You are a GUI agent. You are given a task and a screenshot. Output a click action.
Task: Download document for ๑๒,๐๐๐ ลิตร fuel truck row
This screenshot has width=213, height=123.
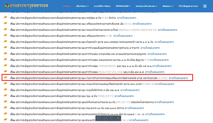[155, 114]
